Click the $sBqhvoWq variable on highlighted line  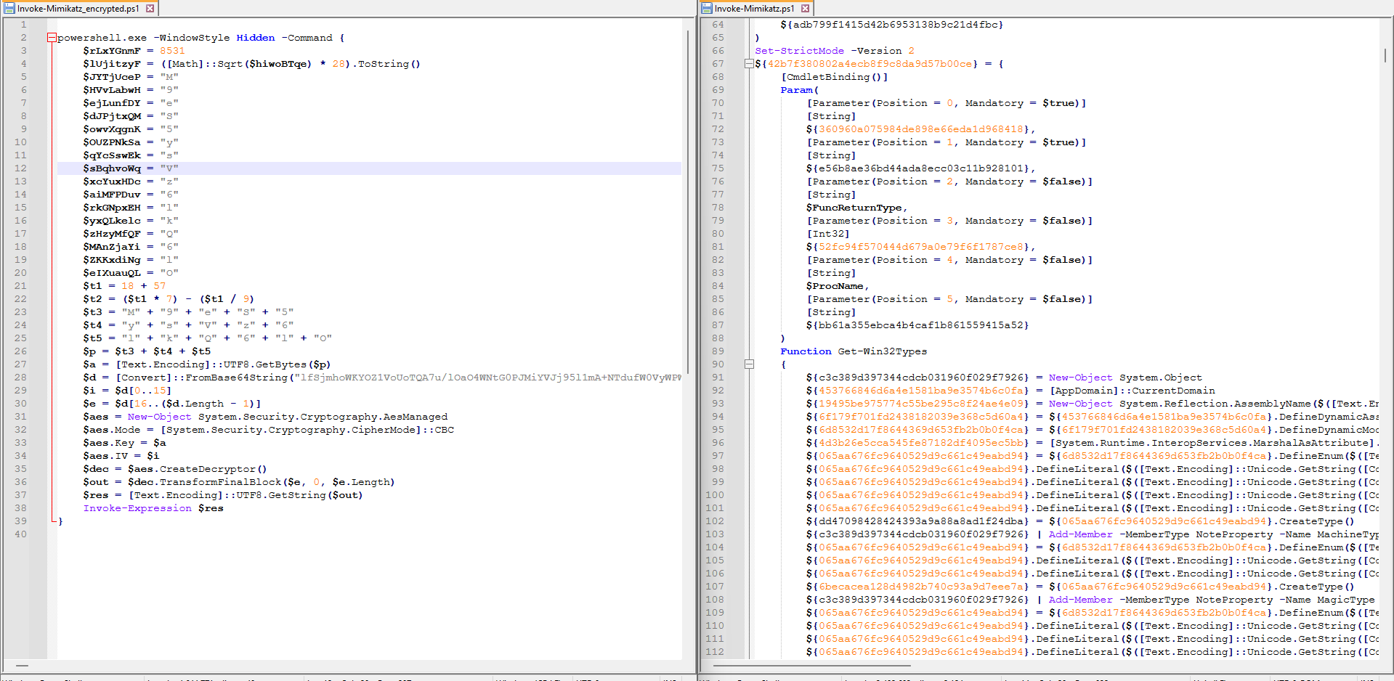tap(112, 168)
